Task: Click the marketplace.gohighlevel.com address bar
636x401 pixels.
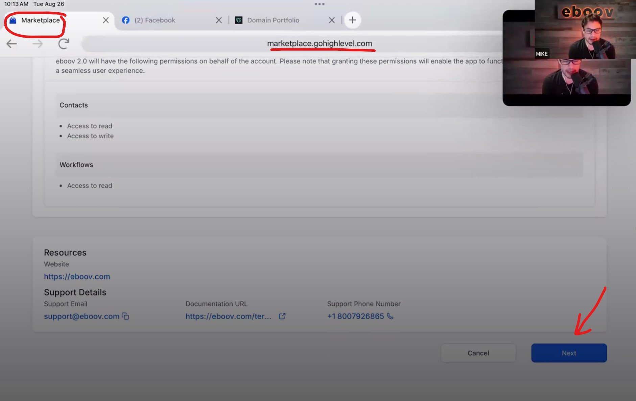Action: (x=320, y=43)
